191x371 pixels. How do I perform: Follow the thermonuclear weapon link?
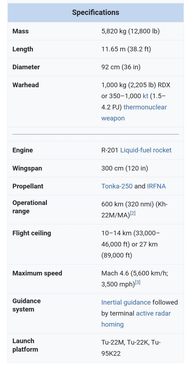(134, 112)
